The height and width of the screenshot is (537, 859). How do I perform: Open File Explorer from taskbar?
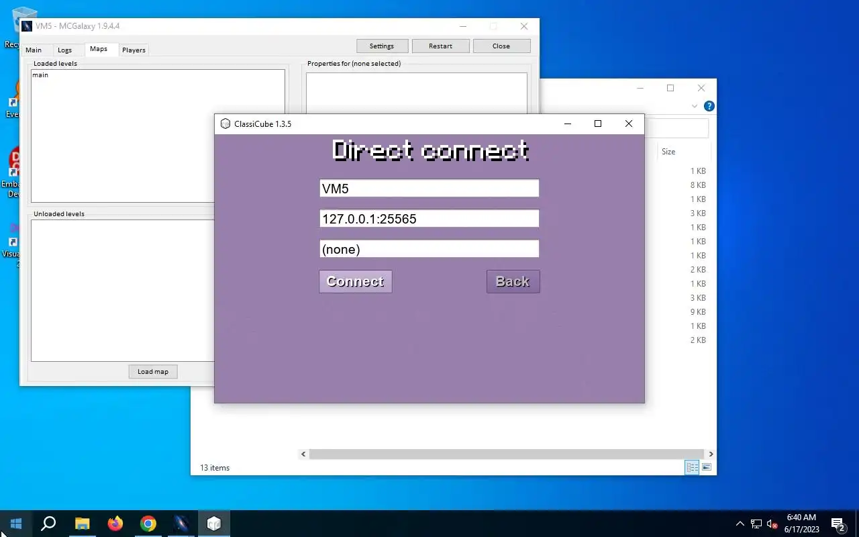coord(82,524)
